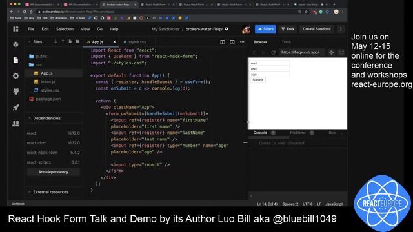Collapse the src folder
Viewport: 413px width, 232px height.
(39, 64)
